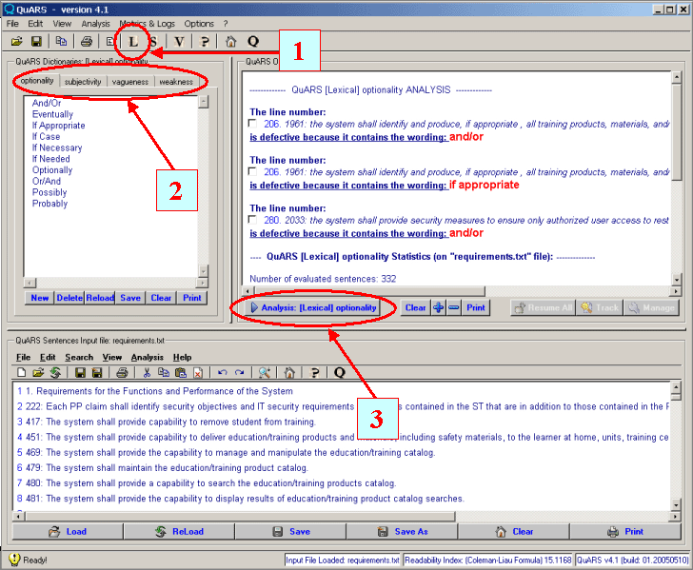Click the main toolbar printer icon
Image resolution: width=693 pixels, height=570 pixels.
coord(87,42)
